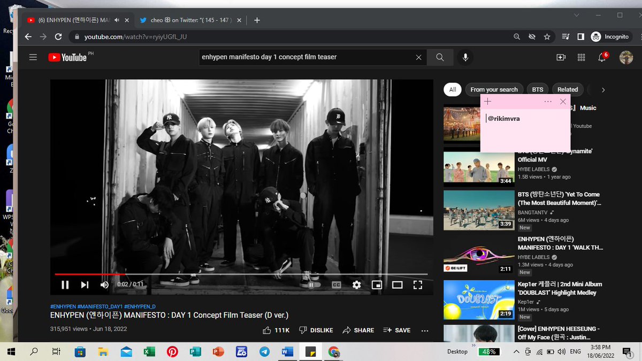Select the All filter chip
Screen dimensions: 642x361
[x=453, y=90]
